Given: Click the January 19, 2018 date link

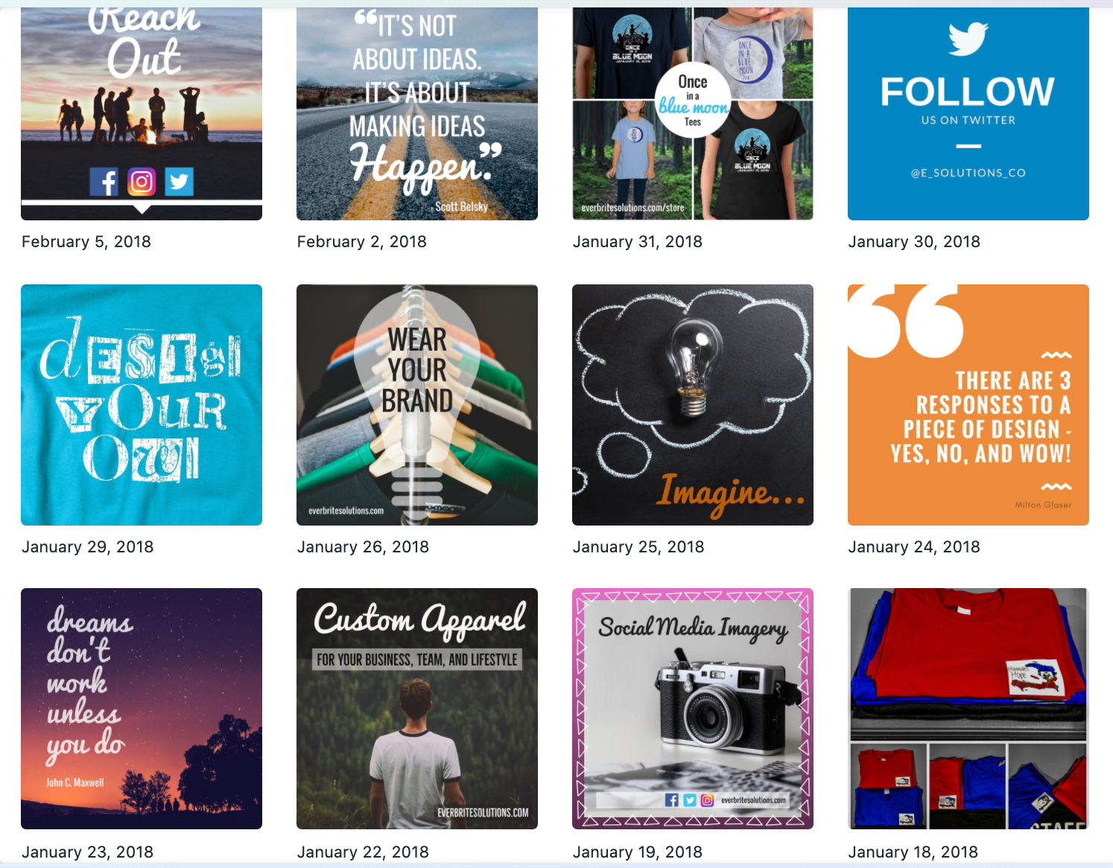Looking at the screenshot, I should tap(638, 852).
